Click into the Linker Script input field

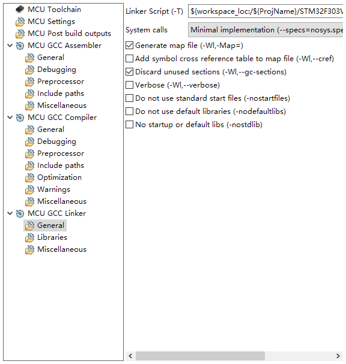click(x=266, y=11)
